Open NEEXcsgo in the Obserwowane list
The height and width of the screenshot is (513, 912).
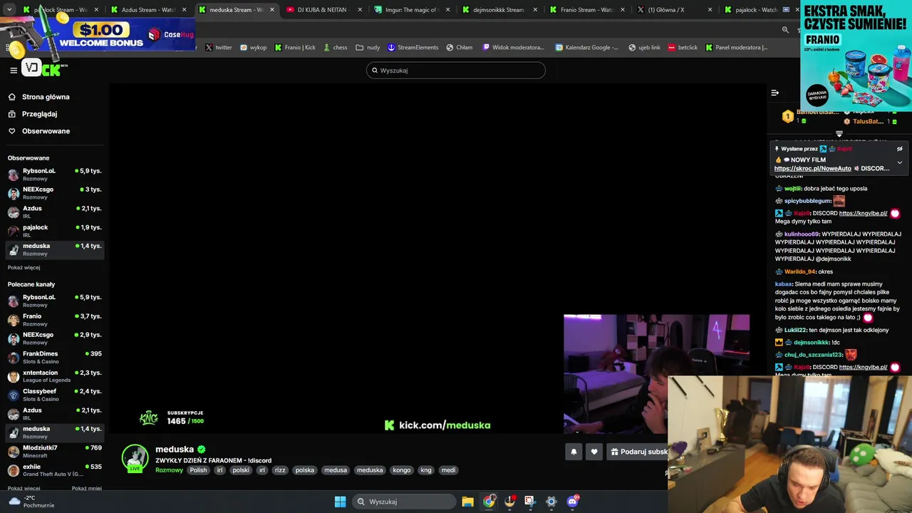click(x=54, y=193)
